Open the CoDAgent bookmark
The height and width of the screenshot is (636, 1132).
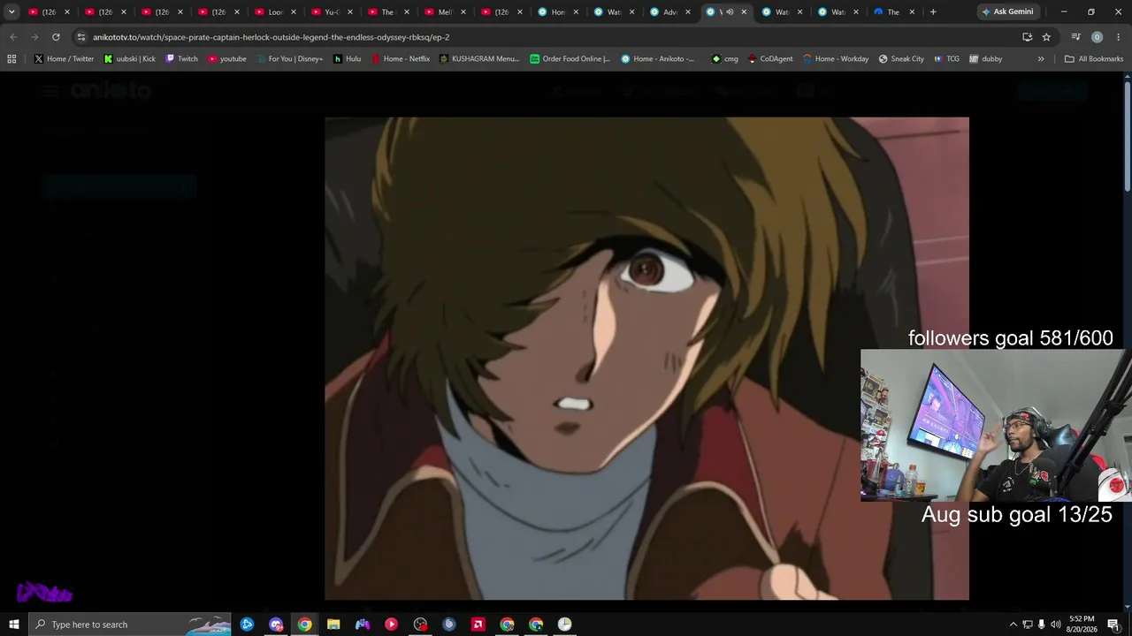(x=770, y=59)
